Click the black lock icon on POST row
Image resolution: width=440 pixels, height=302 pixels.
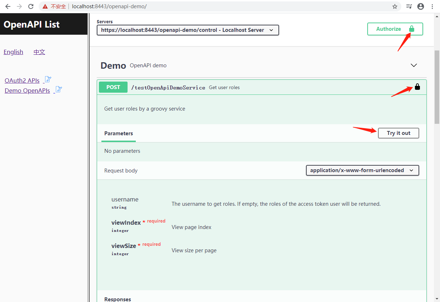click(417, 87)
